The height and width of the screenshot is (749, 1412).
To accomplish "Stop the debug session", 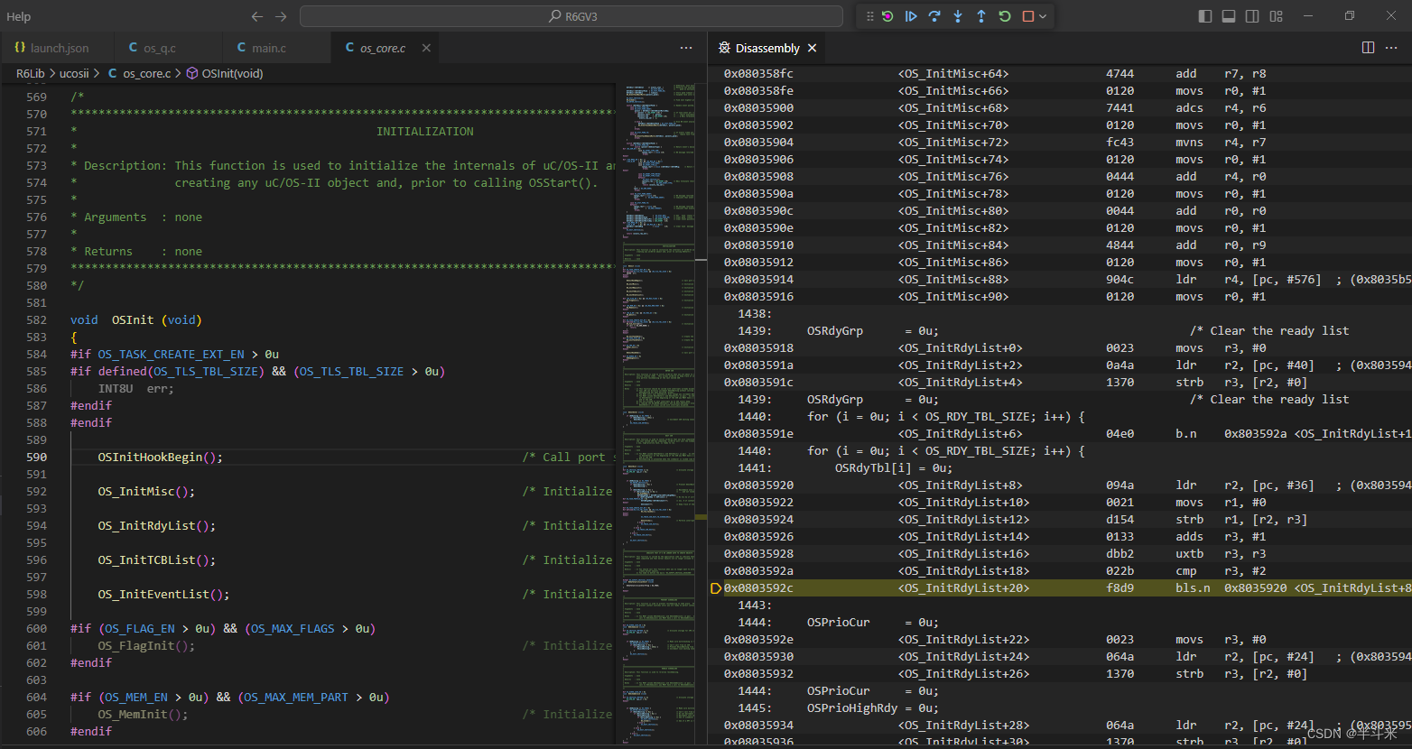I will (x=1028, y=16).
